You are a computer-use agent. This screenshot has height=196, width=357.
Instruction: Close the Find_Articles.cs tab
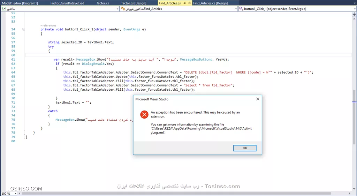[x=189, y=3]
